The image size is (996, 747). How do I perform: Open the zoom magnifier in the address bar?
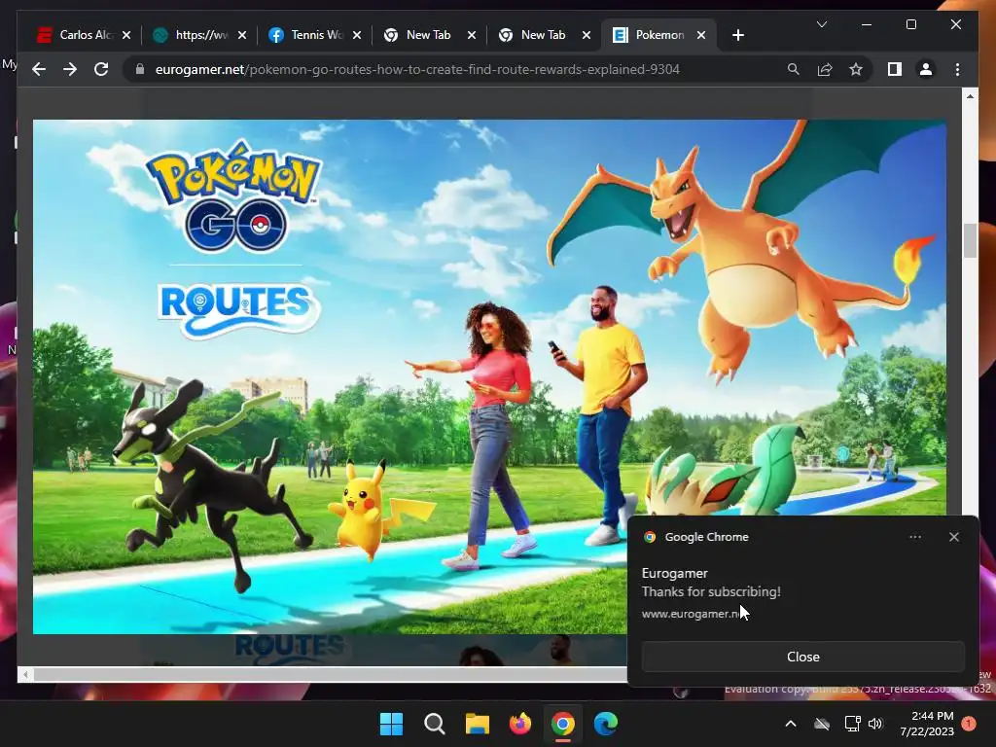793,69
